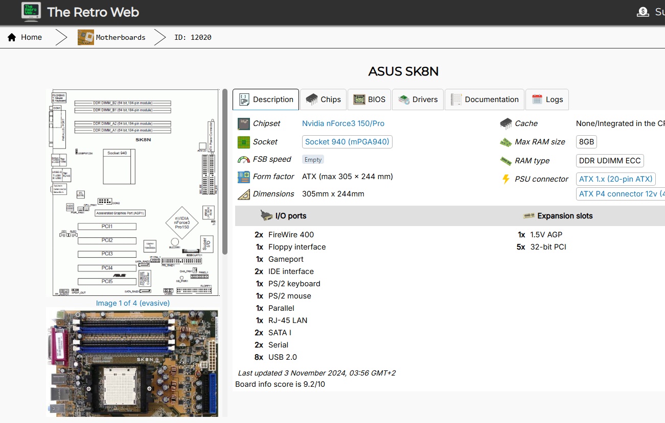Click the IDE interface entry

(x=284, y=271)
